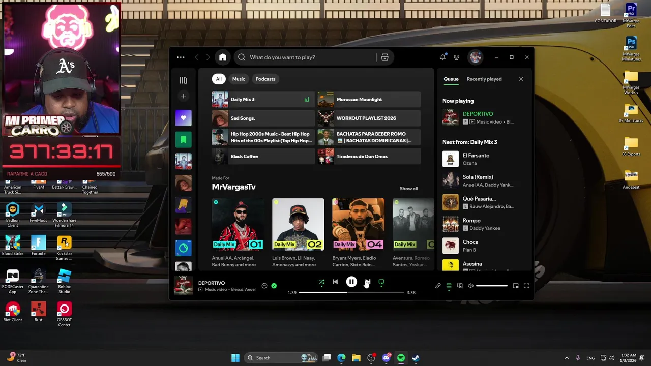The height and width of the screenshot is (366, 651).
Task: Expand the system tray hidden icons chevron
Action: pos(567,358)
